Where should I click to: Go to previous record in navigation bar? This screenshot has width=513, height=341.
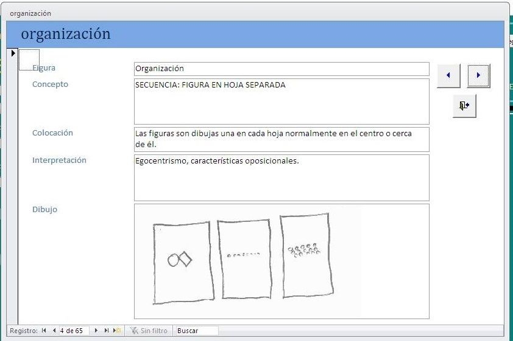click(x=54, y=331)
